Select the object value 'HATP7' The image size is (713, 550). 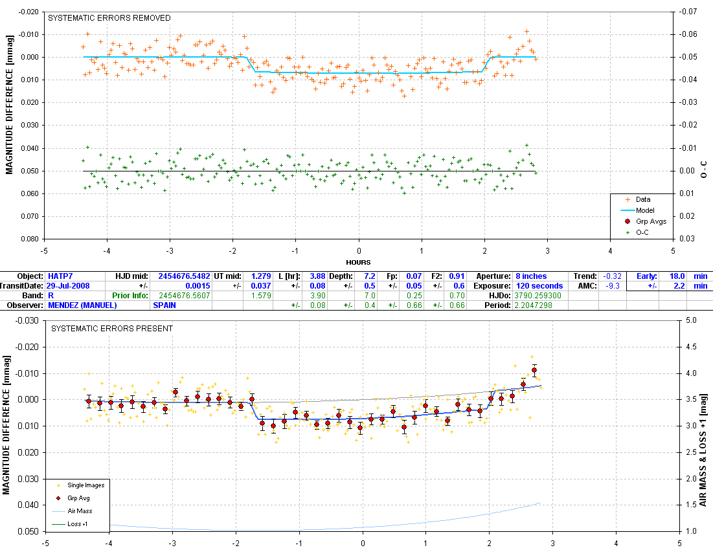60,276
